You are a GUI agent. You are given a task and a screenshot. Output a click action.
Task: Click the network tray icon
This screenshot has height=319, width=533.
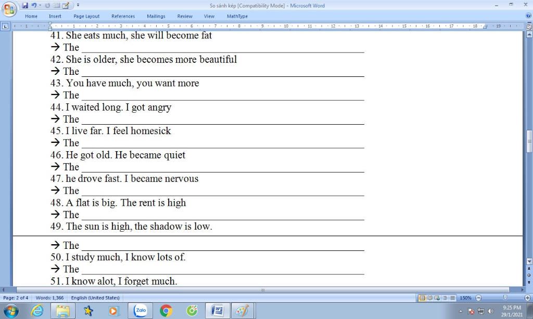click(481, 311)
